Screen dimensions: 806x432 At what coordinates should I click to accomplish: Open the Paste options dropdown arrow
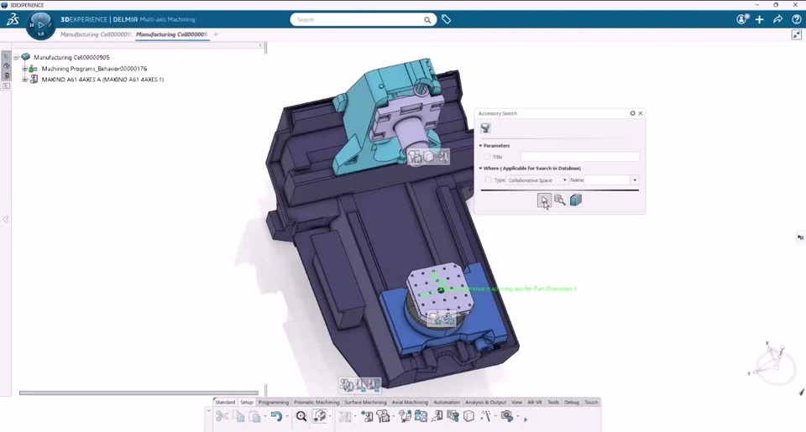[x=264, y=417]
